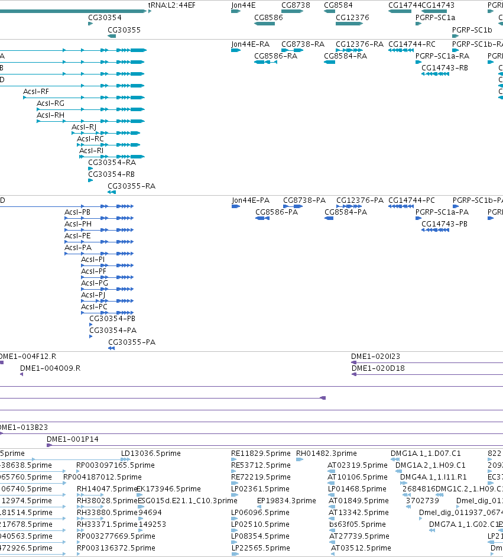The width and height of the screenshot is (503, 557).
Task: Click the RE11829.5prime EST label
Action: coord(261,454)
